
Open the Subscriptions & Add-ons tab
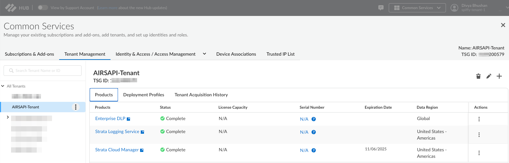(x=30, y=54)
